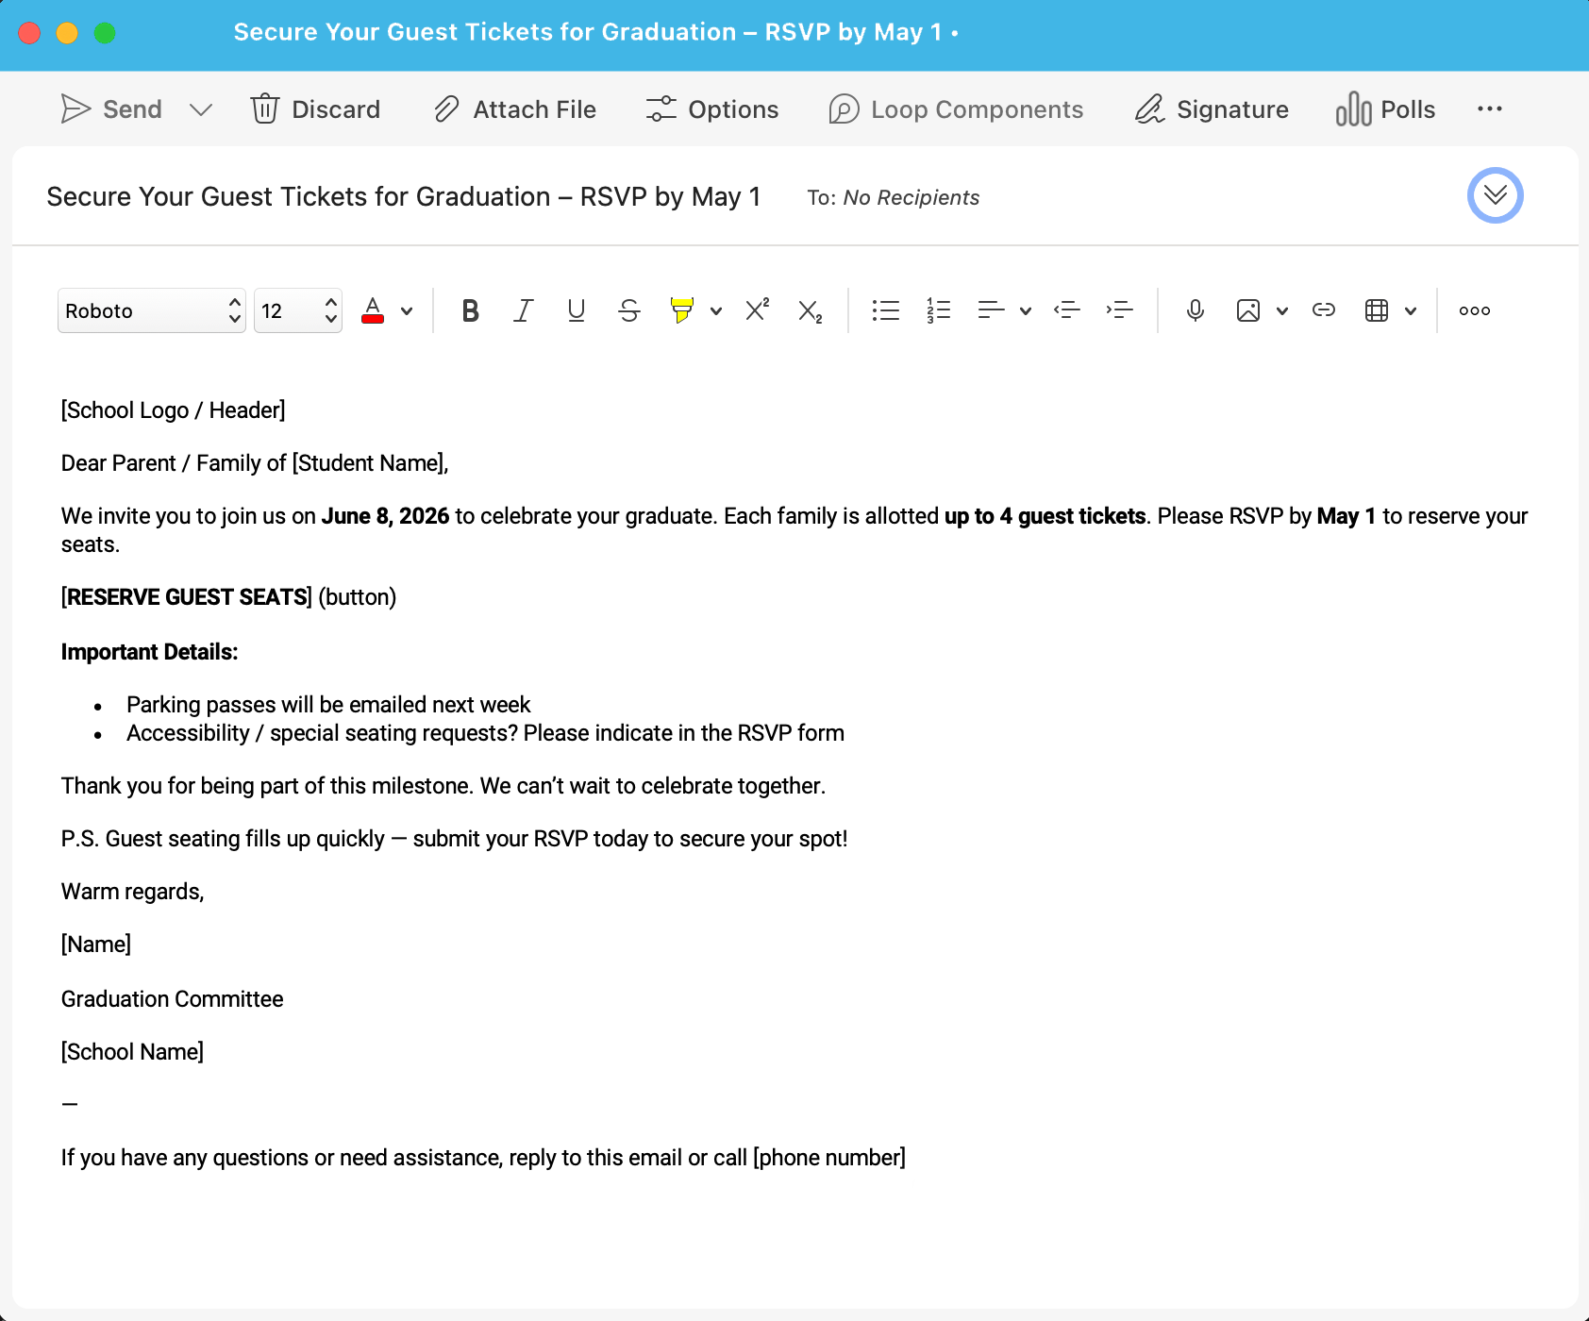Open the table options dropdown arrow

click(x=1411, y=310)
